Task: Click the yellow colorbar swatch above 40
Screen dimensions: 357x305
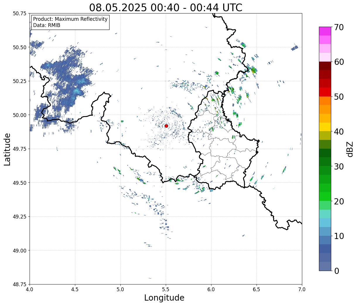Action: (325, 127)
